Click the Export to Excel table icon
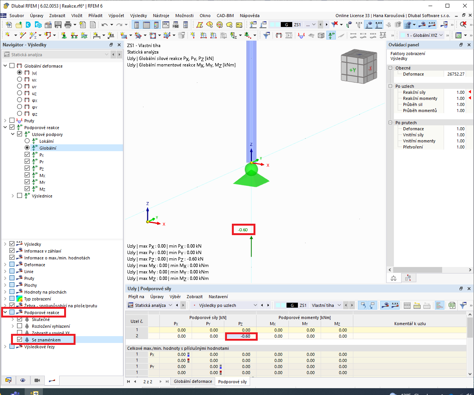This screenshot has width=474, height=395. [452, 305]
